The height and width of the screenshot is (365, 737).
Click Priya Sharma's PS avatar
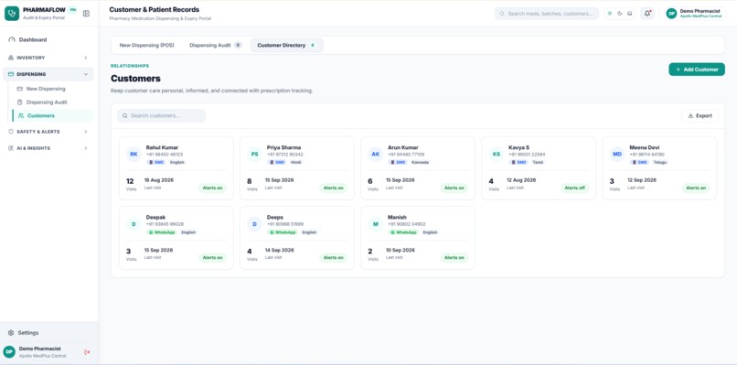pyautogui.click(x=255, y=154)
